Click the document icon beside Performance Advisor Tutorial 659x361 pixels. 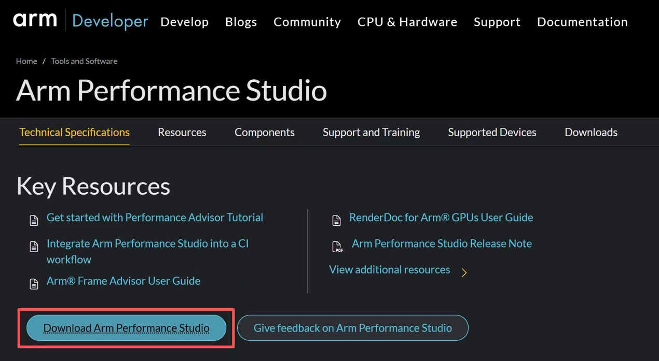coord(34,221)
